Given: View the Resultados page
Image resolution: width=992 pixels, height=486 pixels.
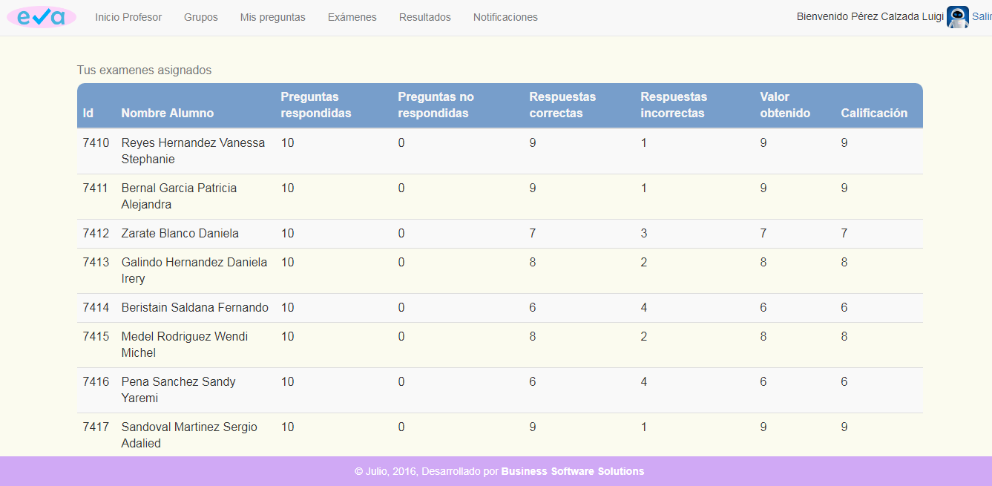Looking at the screenshot, I should pyautogui.click(x=424, y=16).
